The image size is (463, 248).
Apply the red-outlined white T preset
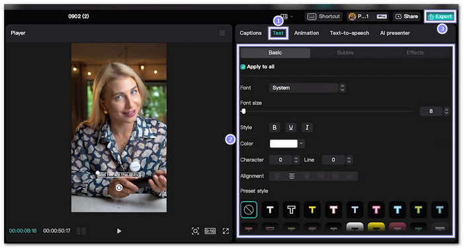(x=333, y=210)
